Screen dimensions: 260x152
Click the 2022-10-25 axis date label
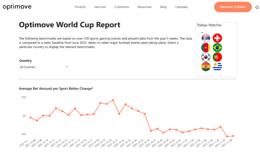point(138,143)
